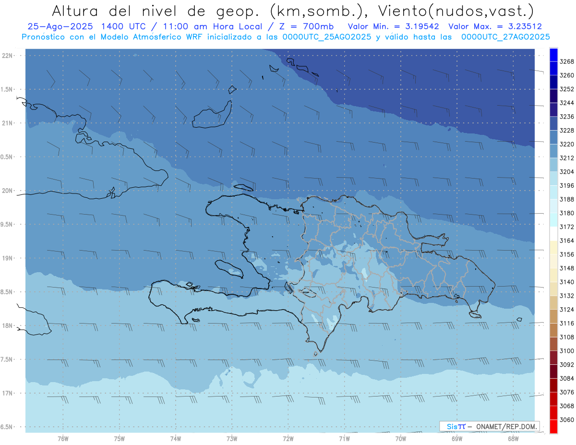
Task: Click the '69W' longitude label
Action: point(457,439)
